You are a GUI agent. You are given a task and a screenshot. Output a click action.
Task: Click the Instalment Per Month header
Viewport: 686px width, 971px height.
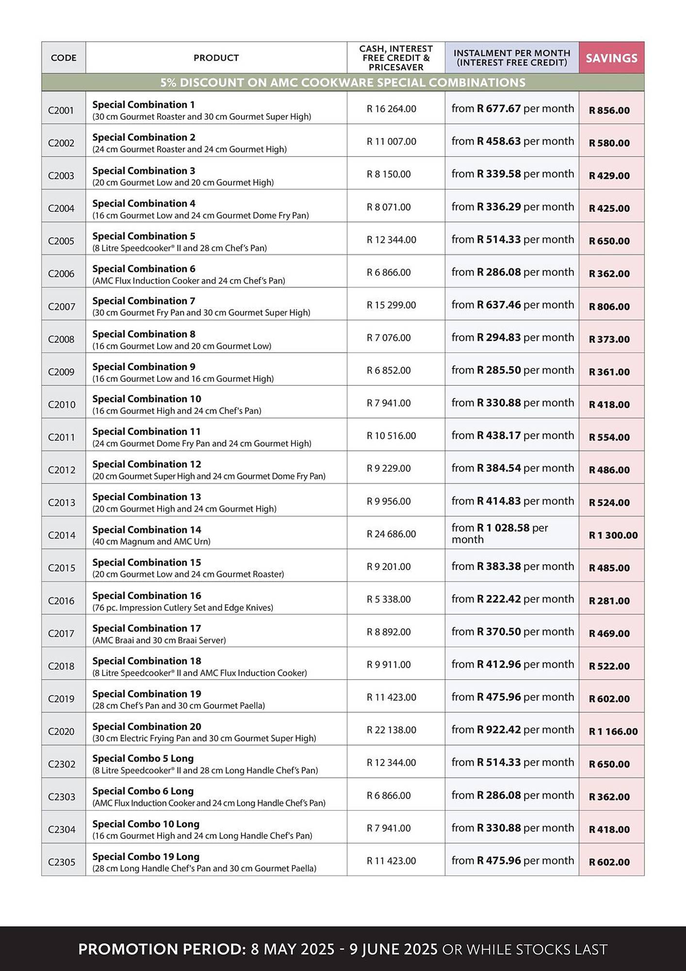coord(512,58)
